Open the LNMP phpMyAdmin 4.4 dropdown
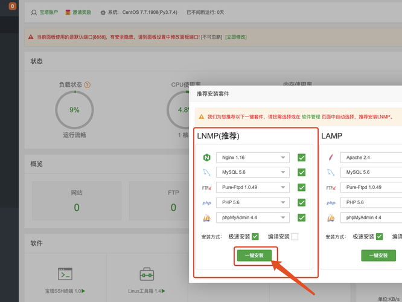Image resolution: width=402 pixels, height=302 pixels. (253, 217)
